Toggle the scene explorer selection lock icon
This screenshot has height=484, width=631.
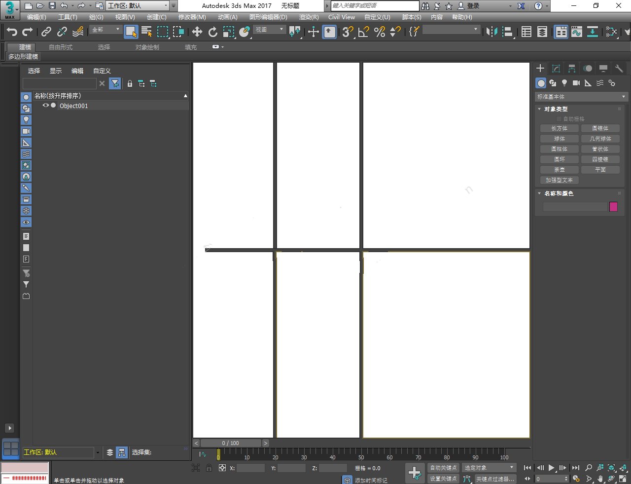coord(130,83)
